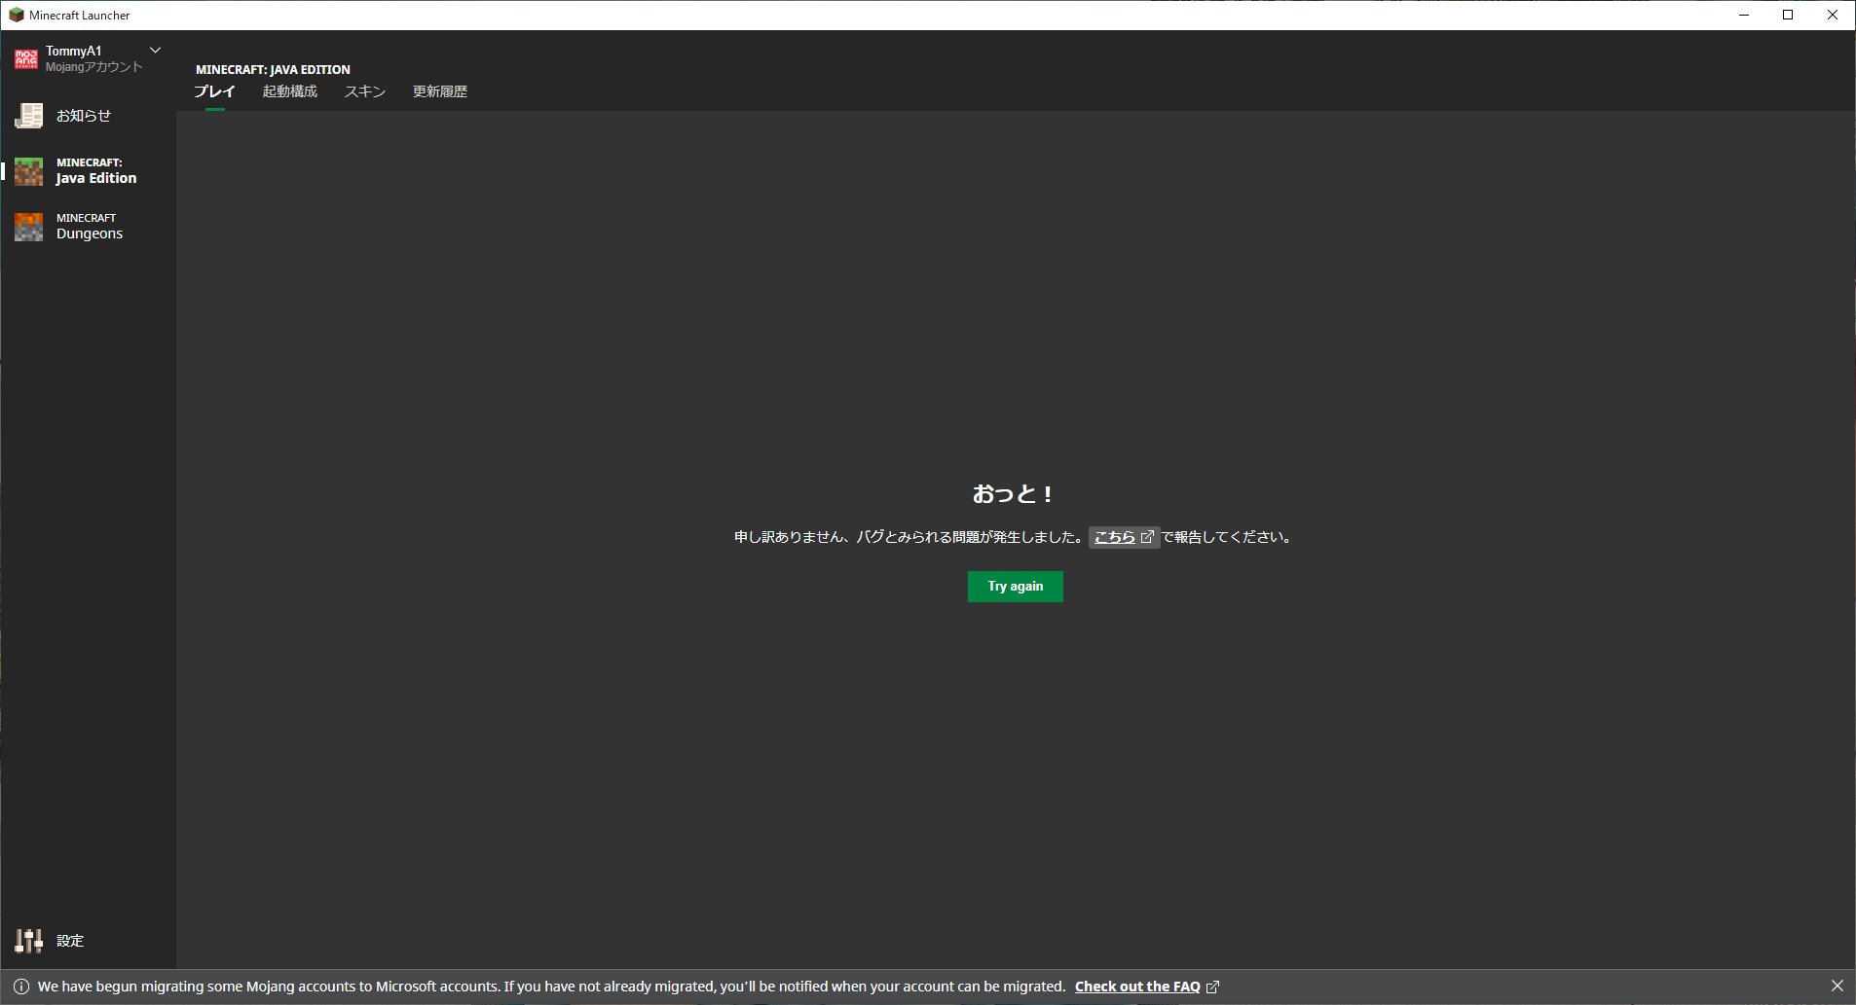
Task: Switch to the 起動構成 tab
Action: point(290,91)
